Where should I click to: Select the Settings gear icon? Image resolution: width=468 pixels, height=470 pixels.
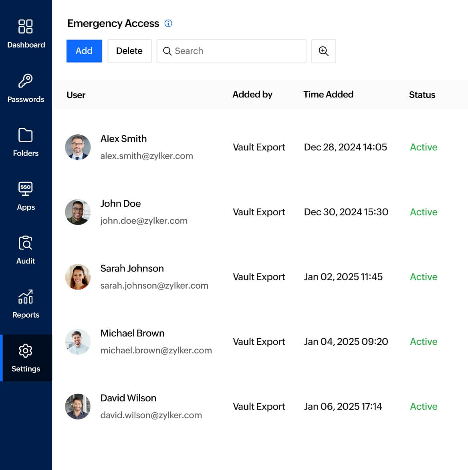(x=26, y=351)
